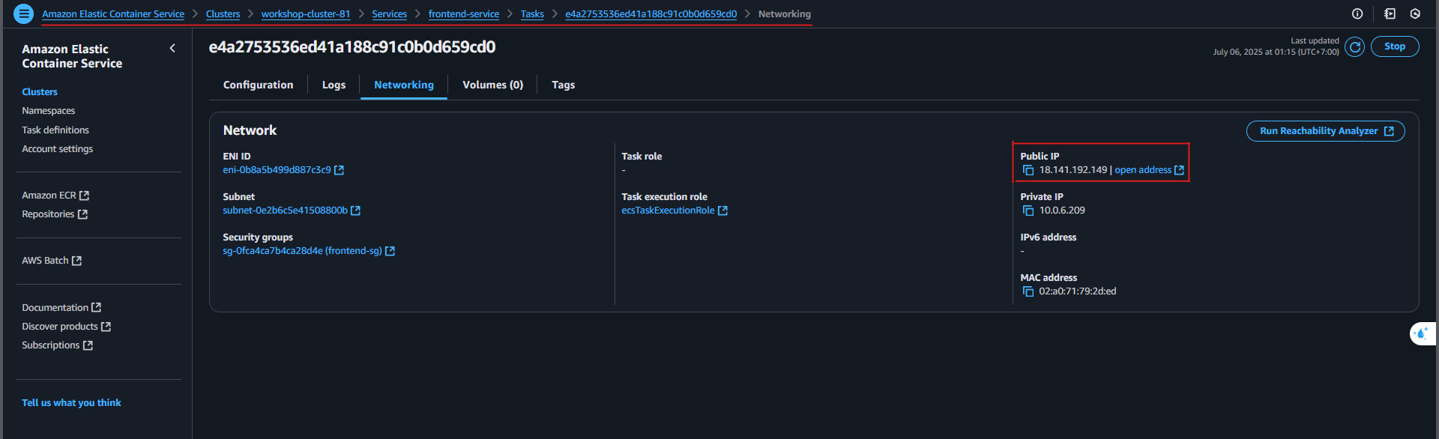Click external link icon beside frontend-sg security group

point(390,251)
